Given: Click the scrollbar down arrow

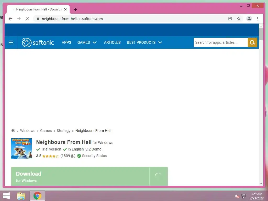Looking at the screenshot, I should pyautogui.click(x=261, y=183).
